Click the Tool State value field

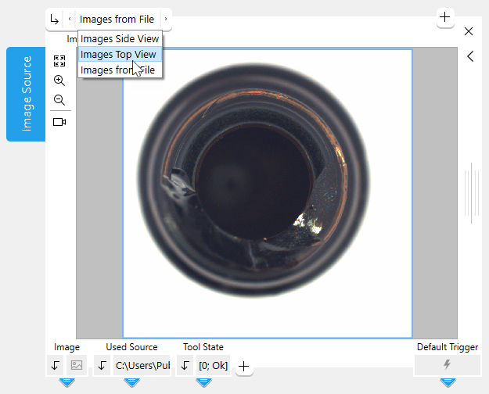tap(213, 365)
